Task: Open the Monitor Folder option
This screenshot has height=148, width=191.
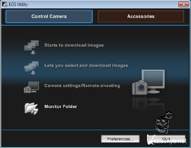Action: click(x=61, y=106)
